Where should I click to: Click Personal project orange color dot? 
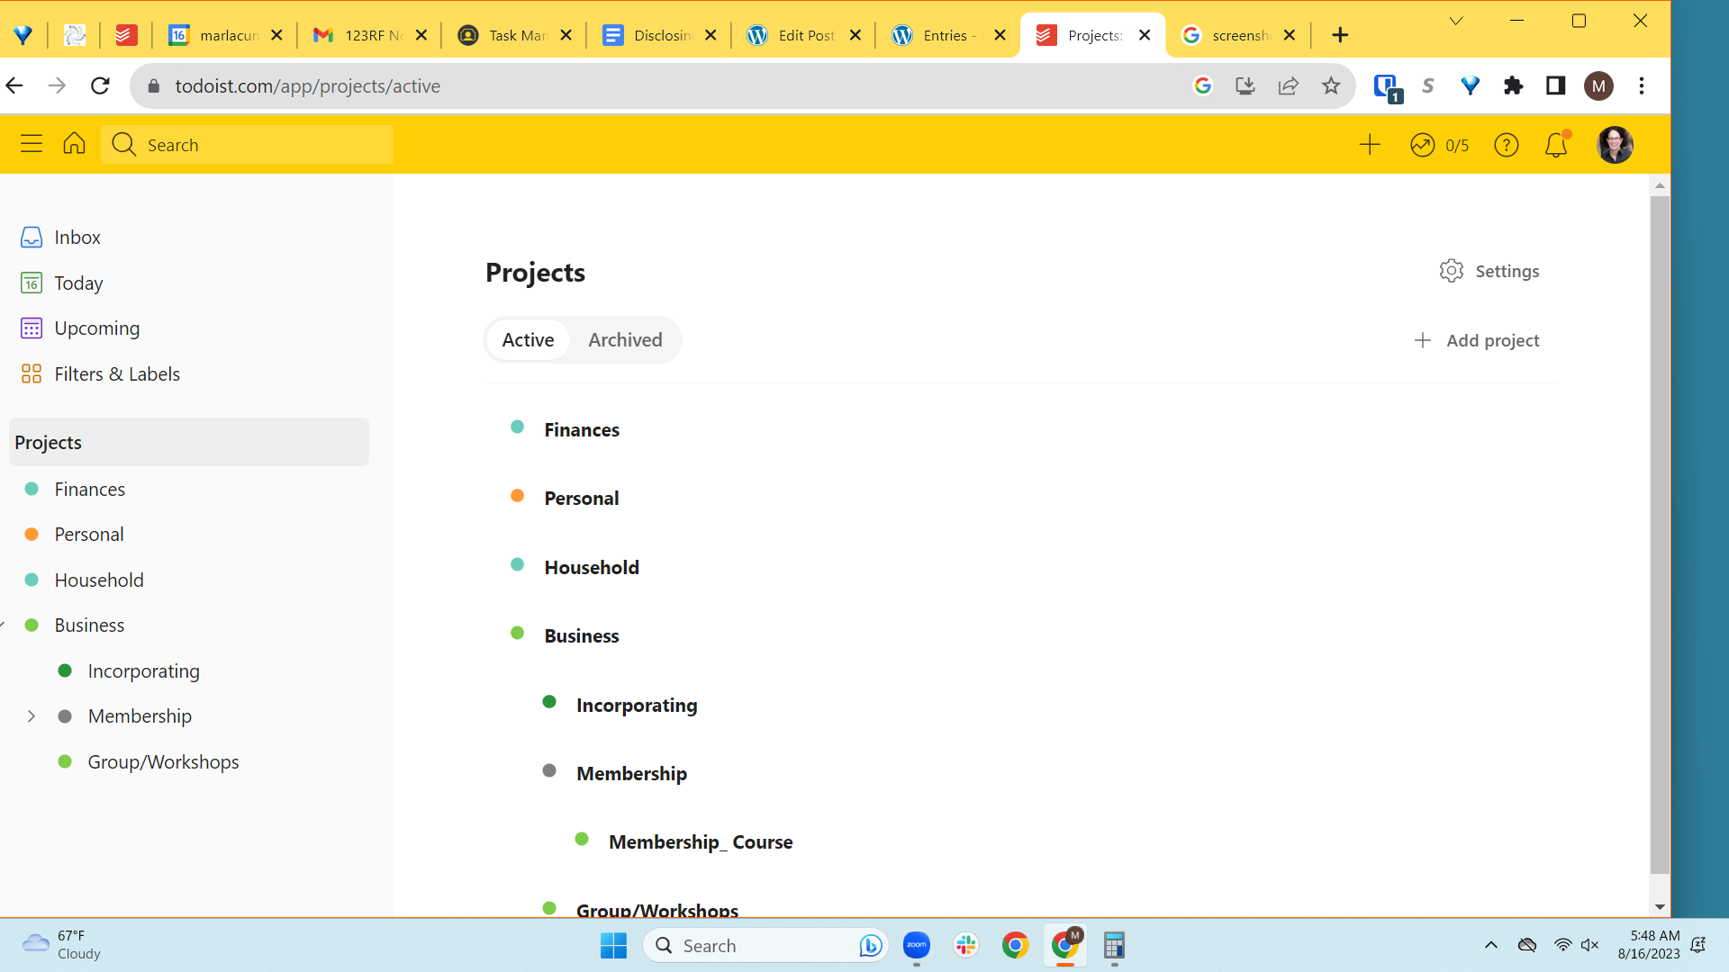[517, 496]
